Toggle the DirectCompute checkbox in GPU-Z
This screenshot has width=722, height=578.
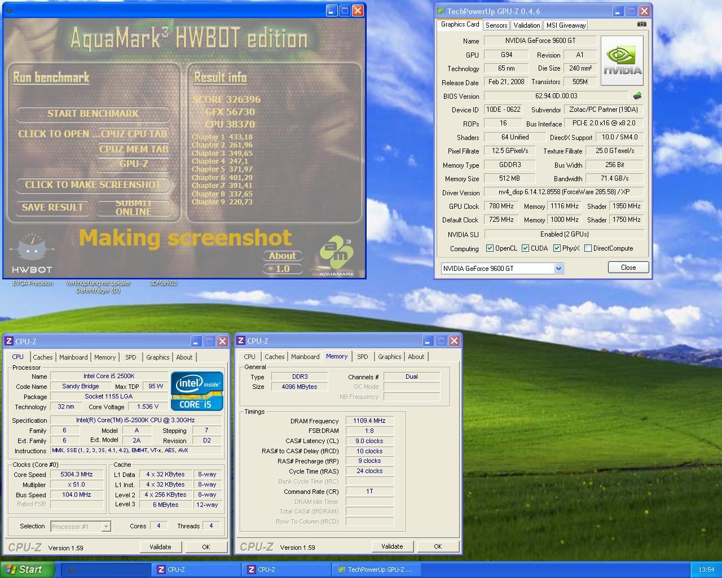click(588, 248)
